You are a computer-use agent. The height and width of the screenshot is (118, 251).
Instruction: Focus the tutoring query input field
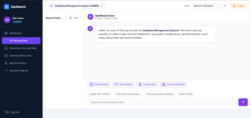[x=162, y=102]
